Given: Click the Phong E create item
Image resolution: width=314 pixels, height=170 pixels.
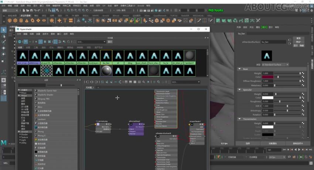Looking at the screenshot, I should [x=41, y=136].
